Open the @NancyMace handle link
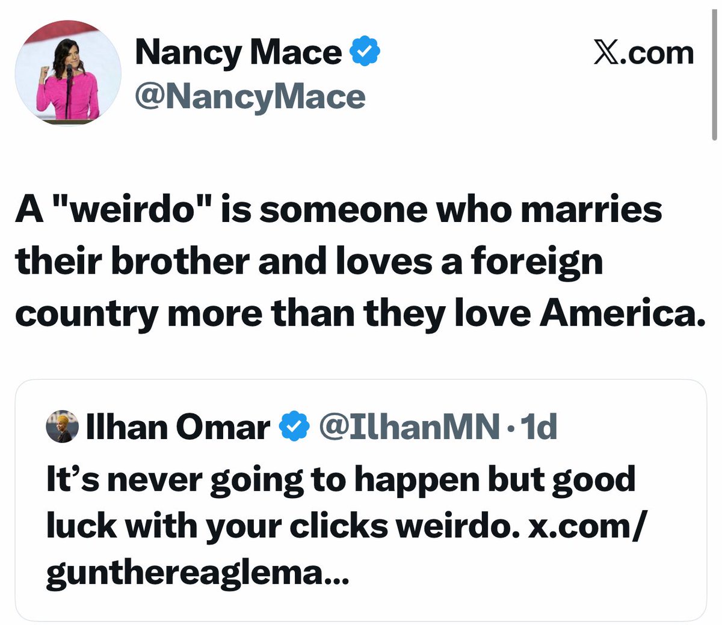 click(x=250, y=97)
